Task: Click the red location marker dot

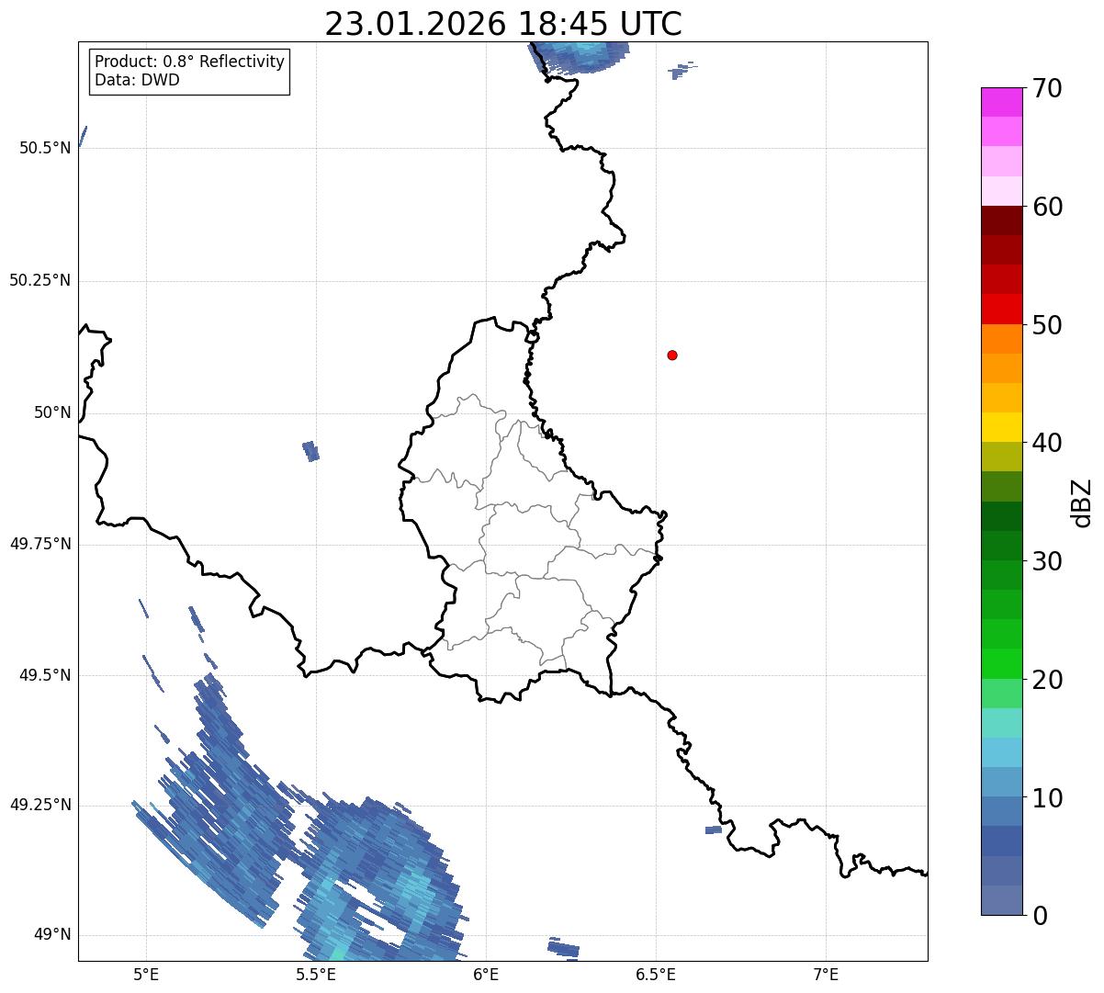Action: click(672, 355)
